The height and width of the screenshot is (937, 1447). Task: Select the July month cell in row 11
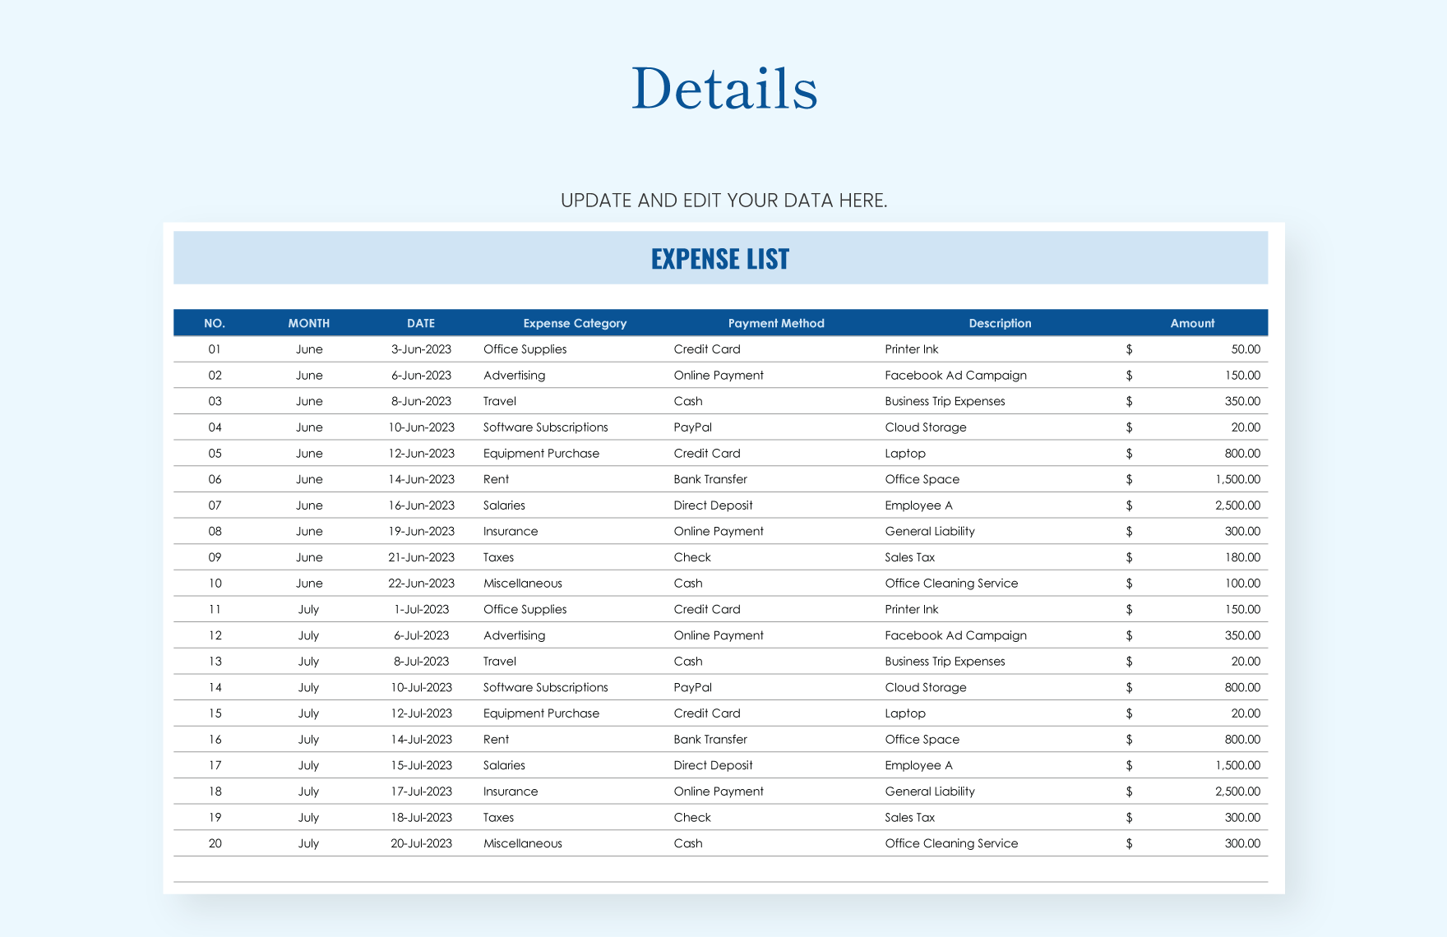pyautogui.click(x=308, y=609)
